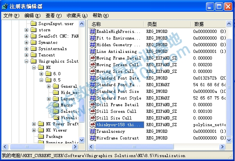Open the 文件(F) menu

11,16
